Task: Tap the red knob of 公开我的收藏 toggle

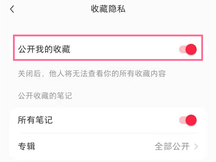Action: point(191,49)
